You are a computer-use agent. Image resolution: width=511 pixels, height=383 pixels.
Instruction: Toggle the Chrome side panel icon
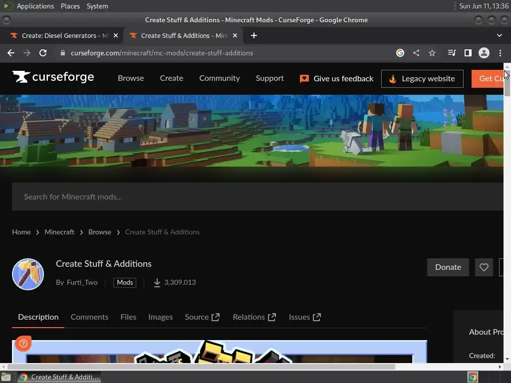(468, 53)
